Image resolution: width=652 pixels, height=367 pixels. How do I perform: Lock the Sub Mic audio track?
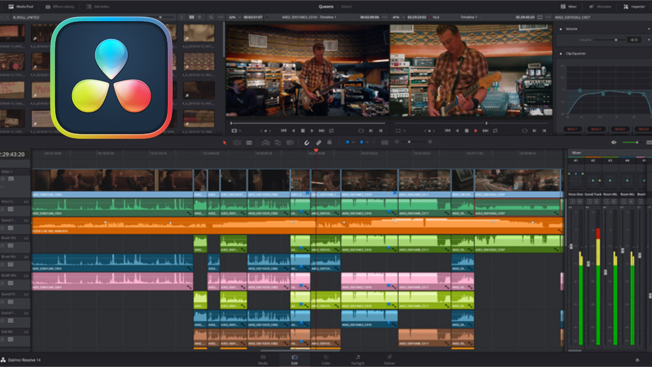click(x=2, y=339)
